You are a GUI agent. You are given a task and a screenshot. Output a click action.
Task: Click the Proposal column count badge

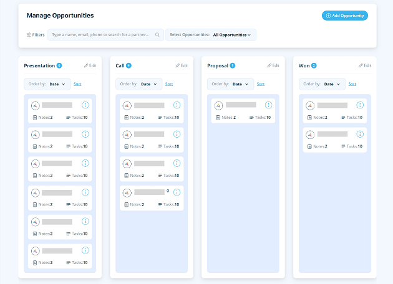[x=233, y=65]
